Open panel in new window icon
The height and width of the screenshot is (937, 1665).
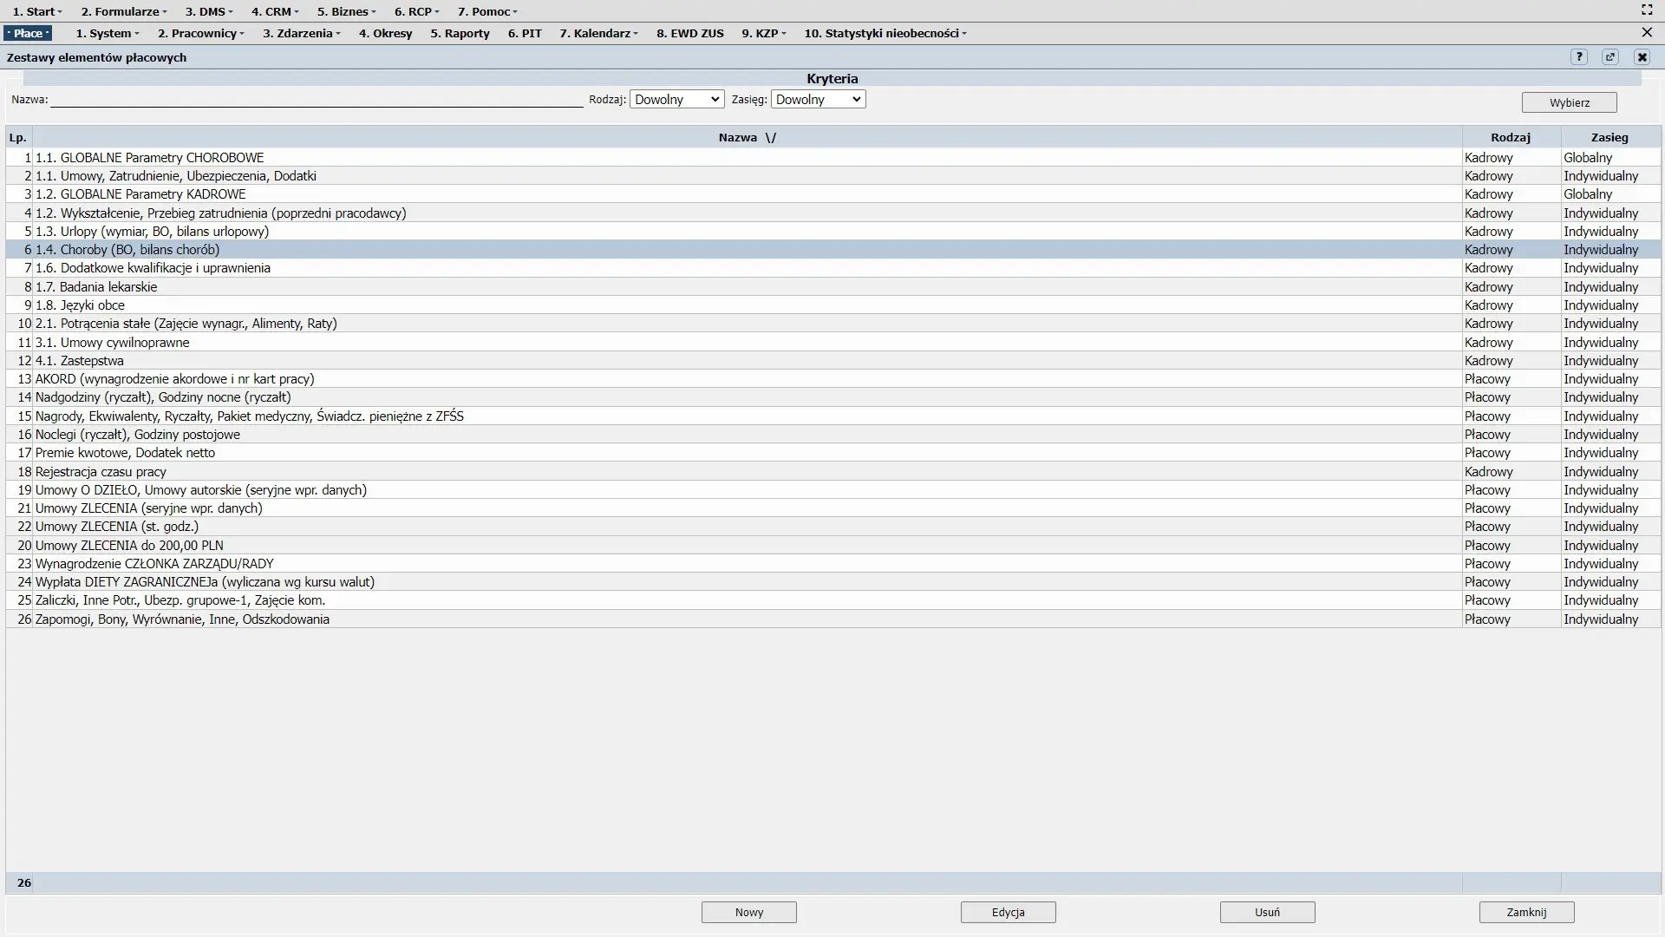(1610, 57)
